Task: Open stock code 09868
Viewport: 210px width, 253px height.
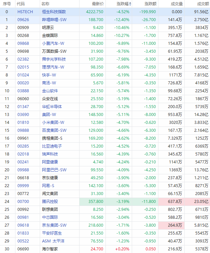Action: [23, 43]
